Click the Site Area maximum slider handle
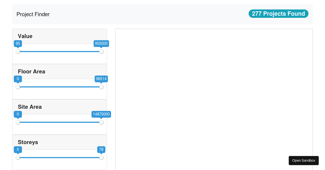This screenshot has height=170, width=325. (x=101, y=122)
